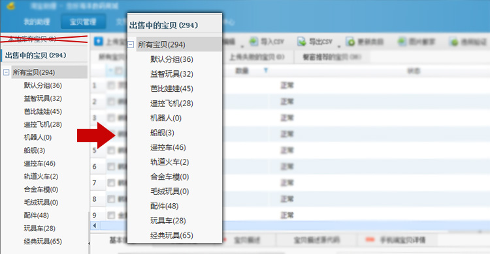Collapse 所有宝贝(294) tree node in left sidebar
This screenshot has width=490, height=254.
pos(6,72)
